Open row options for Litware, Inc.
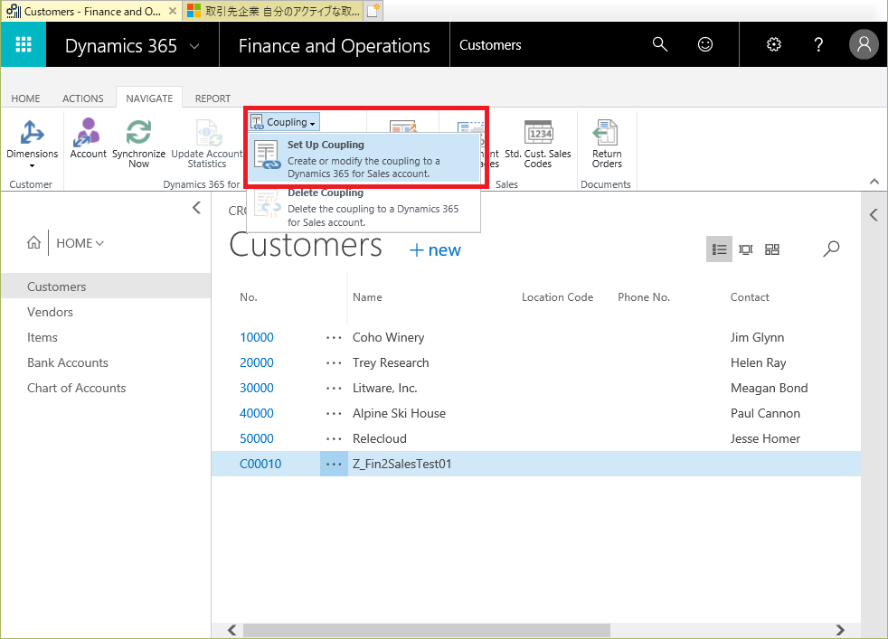Image resolution: width=888 pixels, height=639 pixels. [x=335, y=389]
